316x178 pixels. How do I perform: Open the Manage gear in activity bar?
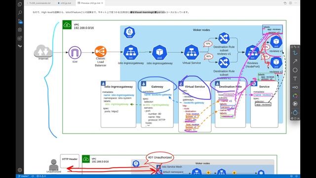(20, 170)
